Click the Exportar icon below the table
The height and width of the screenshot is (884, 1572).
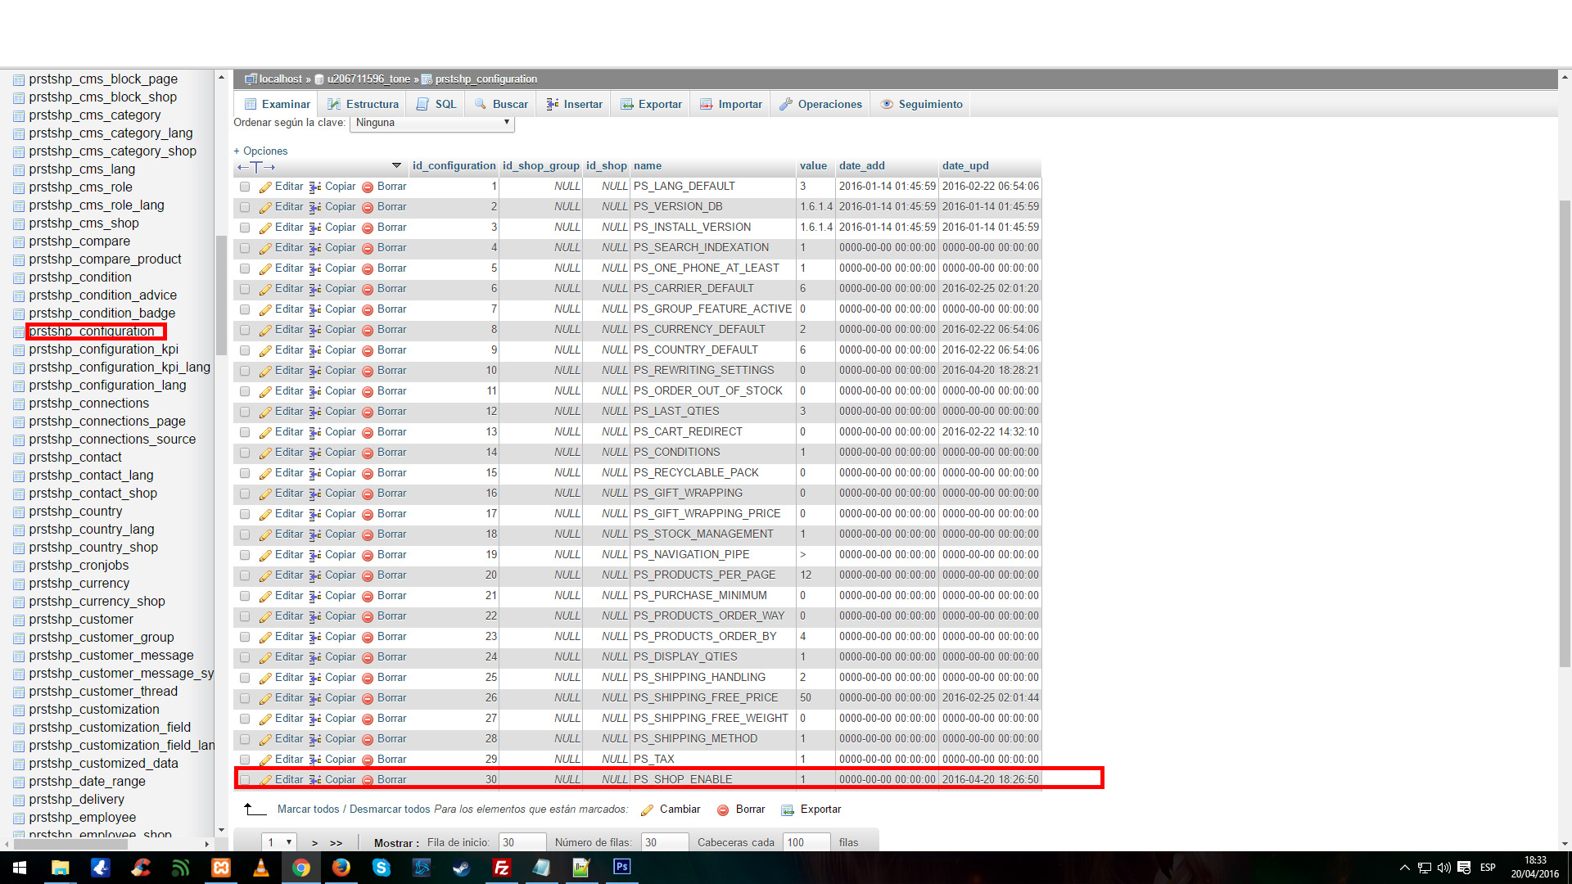788,810
